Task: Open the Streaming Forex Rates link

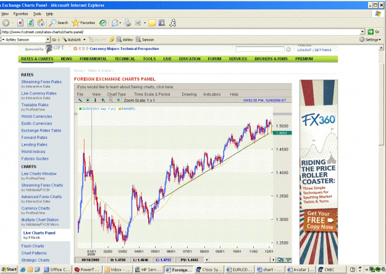Action: tap(41, 81)
